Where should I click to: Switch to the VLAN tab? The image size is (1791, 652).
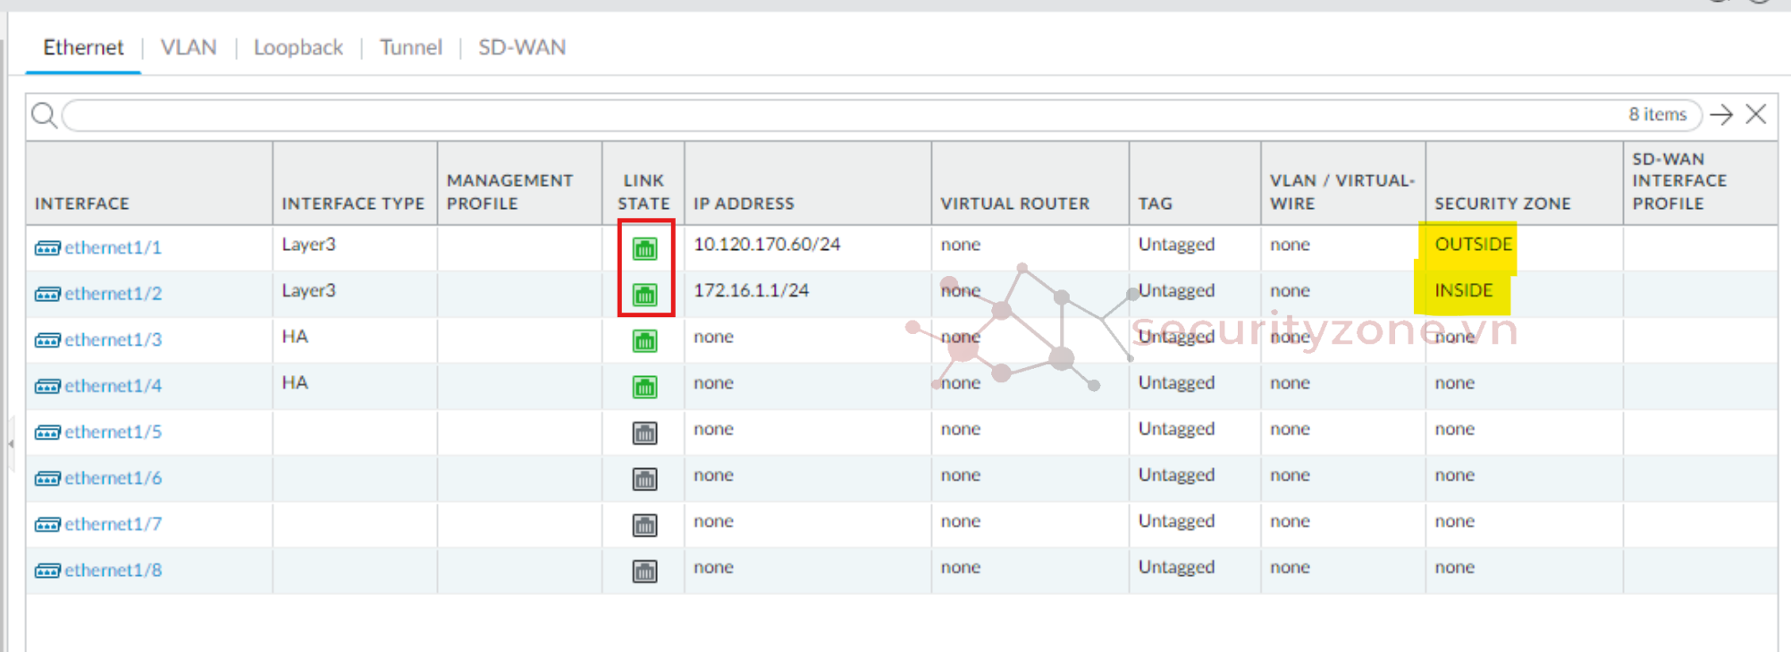(x=189, y=47)
